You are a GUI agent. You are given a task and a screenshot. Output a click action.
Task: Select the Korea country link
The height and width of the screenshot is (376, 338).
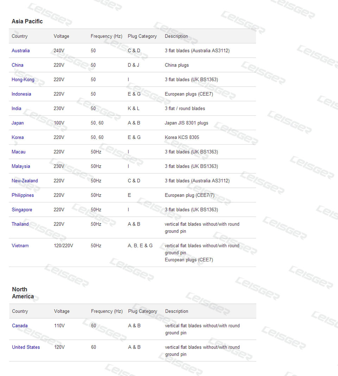[x=18, y=137]
